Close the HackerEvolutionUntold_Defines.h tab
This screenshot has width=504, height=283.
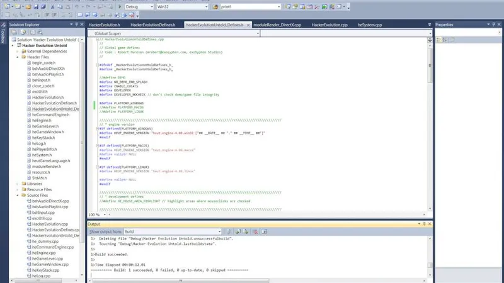pyautogui.click(x=248, y=25)
